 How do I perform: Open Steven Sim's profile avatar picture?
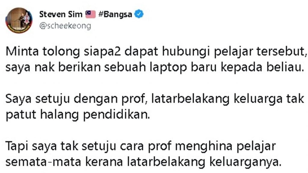pyautogui.click(x=19, y=20)
